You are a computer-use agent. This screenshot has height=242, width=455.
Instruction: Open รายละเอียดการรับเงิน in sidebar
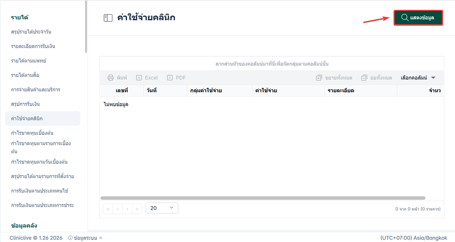tap(33, 46)
